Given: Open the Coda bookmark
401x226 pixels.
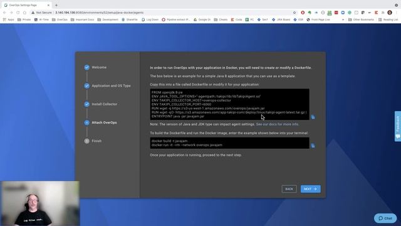Looking at the screenshot, I should click(x=237, y=19).
